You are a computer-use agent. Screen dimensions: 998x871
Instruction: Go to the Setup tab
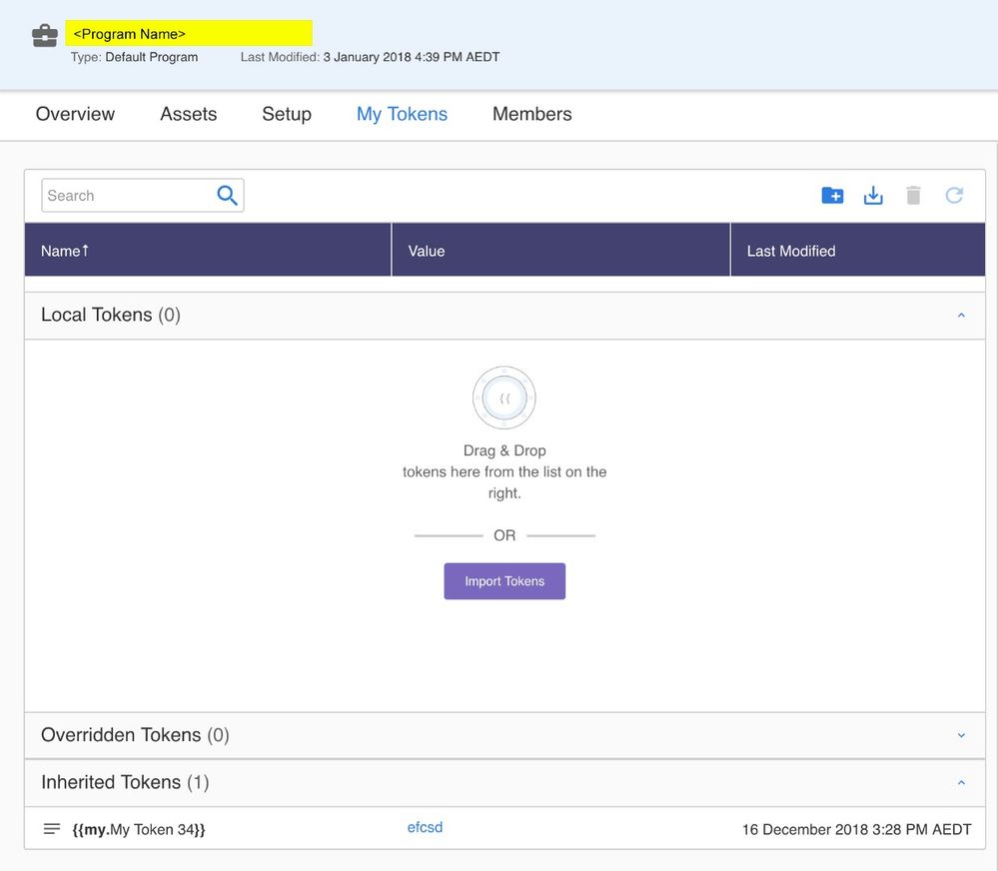(287, 114)
